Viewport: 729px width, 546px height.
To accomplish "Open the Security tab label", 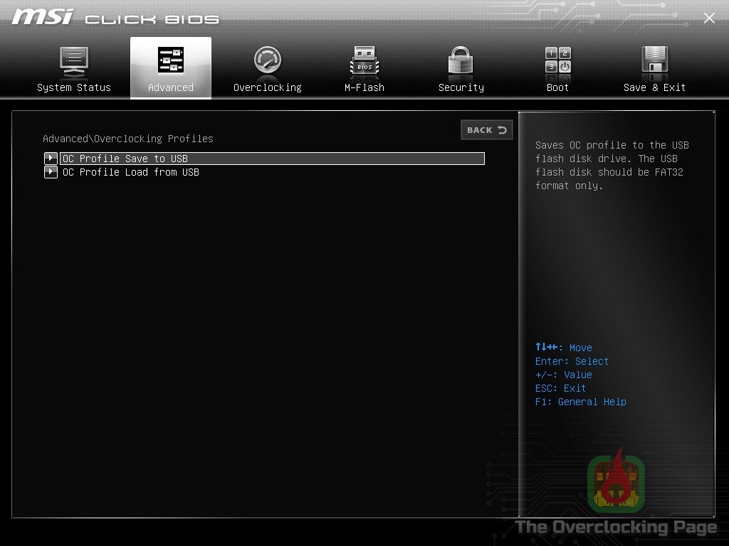I will (461, 87).
